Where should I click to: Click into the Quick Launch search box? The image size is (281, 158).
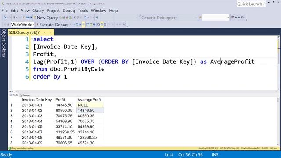[x=251, y=4]
